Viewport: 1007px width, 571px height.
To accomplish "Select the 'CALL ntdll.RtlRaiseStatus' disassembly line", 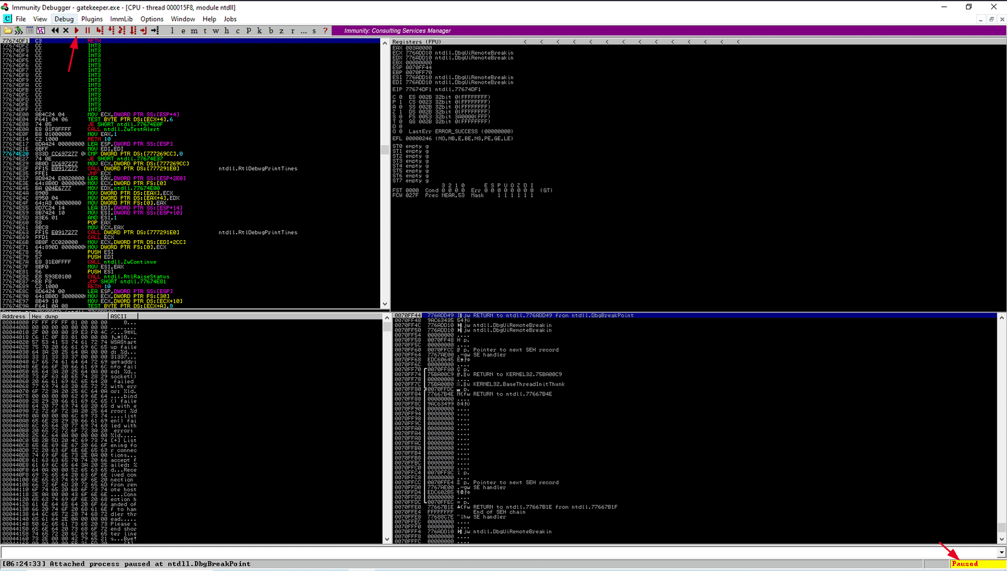I will point(191,277).
